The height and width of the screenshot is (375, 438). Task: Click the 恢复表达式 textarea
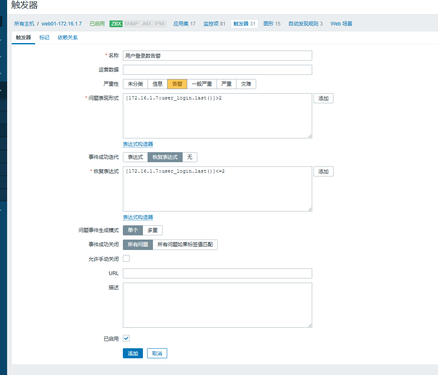coord(217,189)
